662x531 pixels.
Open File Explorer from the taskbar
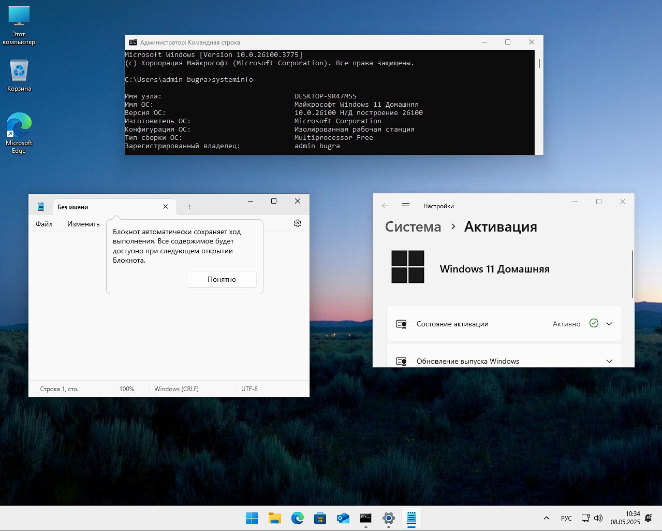click(x=274, y=518)
